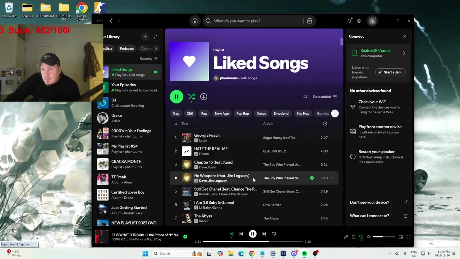Toggle the Hip Hop filter chip
460x259 pixels.
pyautogui.click(x=303, y=114)
